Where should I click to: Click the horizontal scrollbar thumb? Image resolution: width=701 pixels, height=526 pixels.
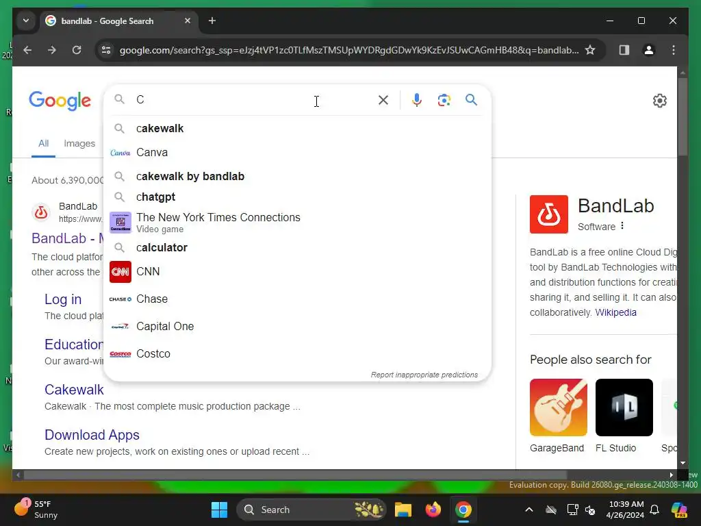295,475
